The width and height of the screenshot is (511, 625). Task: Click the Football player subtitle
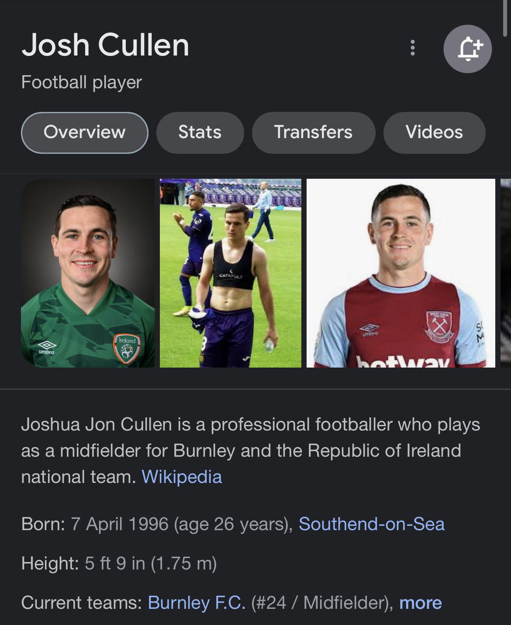(82, 82)
